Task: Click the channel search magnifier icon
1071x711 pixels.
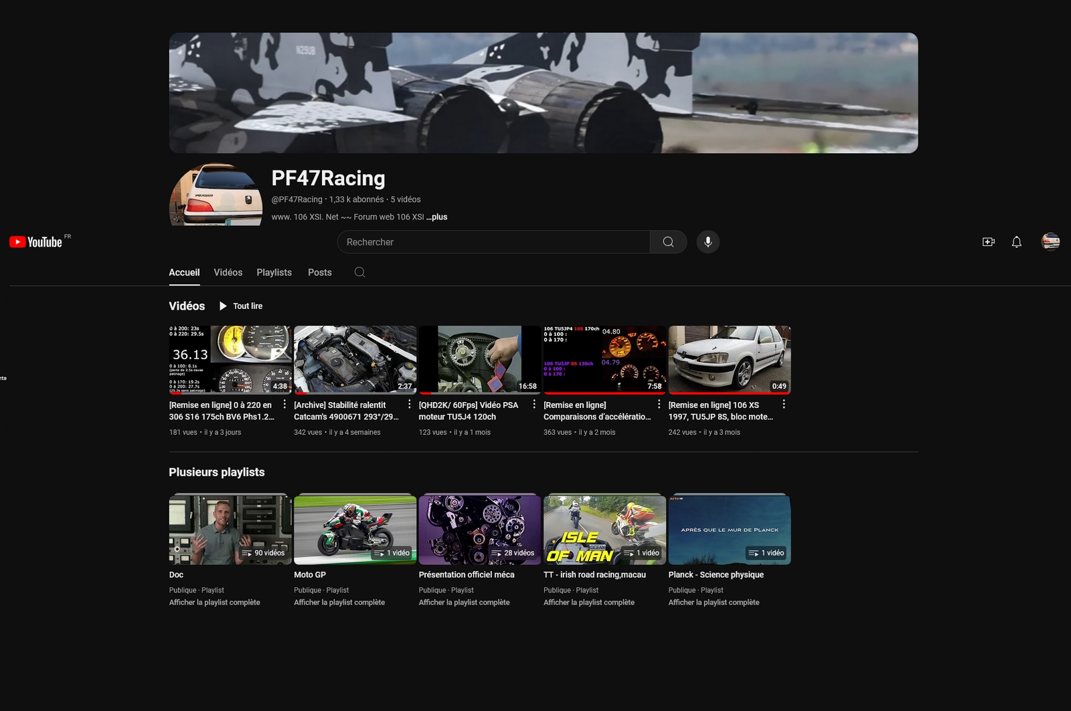Action: (x=359, y=272)
